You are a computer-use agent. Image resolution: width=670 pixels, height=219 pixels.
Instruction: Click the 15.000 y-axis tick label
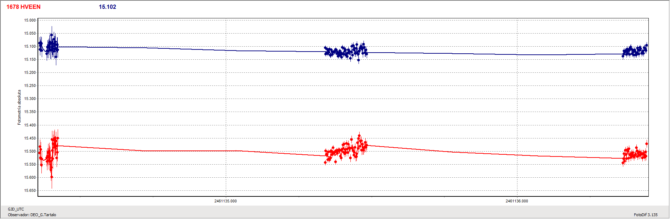click(x=30, y=20)
